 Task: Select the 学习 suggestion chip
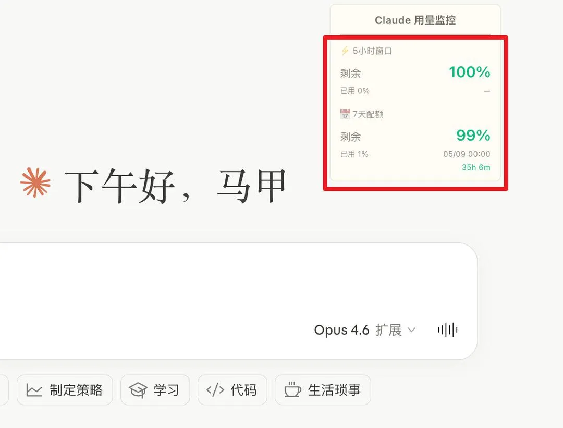155,390
